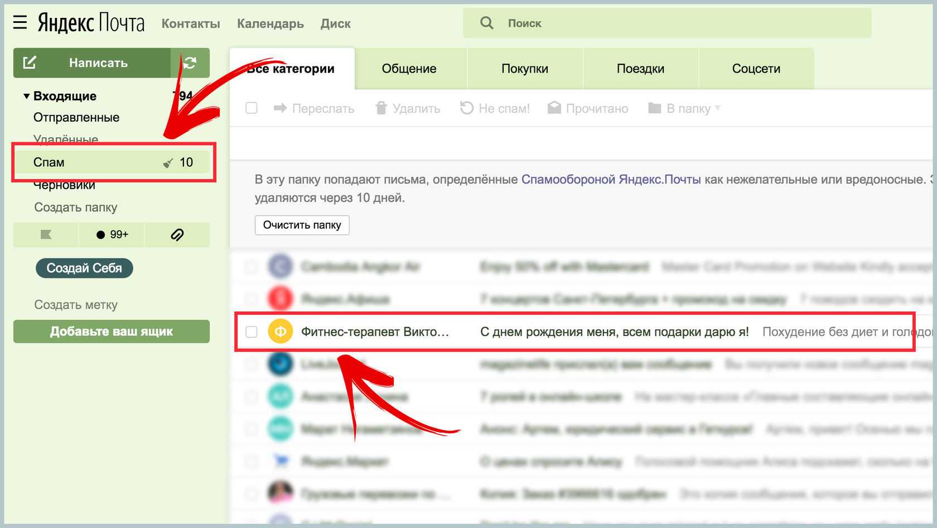Screen dimensions: 937x528
Task: Open the hamburger menu icon
Action: pyautogui.click(x=20, y=22)
